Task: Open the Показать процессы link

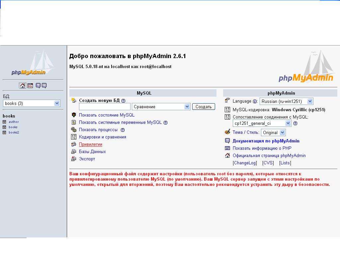Action: click(98, 130)
